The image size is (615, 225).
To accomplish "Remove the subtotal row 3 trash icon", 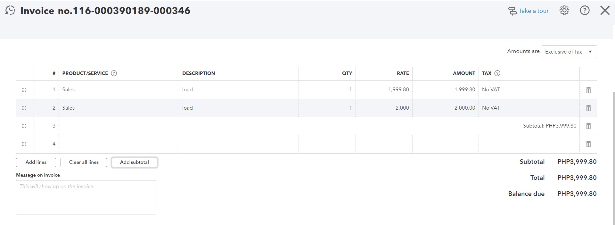I will (x=588, y=126).
